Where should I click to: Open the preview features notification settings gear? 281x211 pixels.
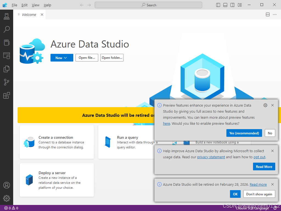pos(265,105)
